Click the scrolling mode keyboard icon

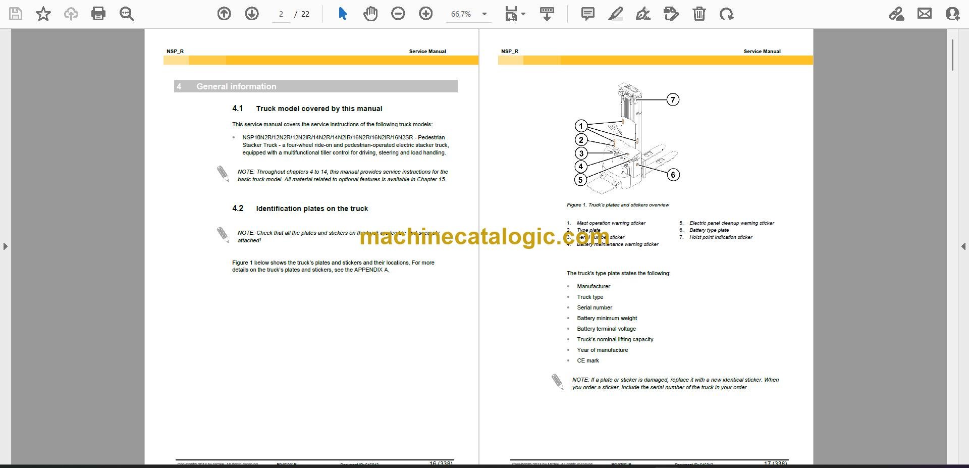[x=547, y=14]
